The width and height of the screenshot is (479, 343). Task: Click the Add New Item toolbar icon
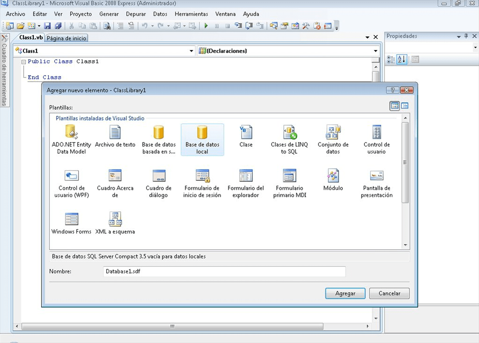pos(31,26)
